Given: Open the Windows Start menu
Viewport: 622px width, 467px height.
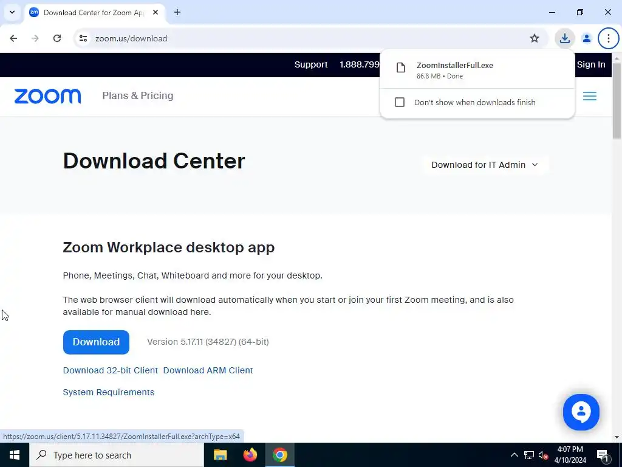Looking at the screenshot, I should (x=15, y=455).
